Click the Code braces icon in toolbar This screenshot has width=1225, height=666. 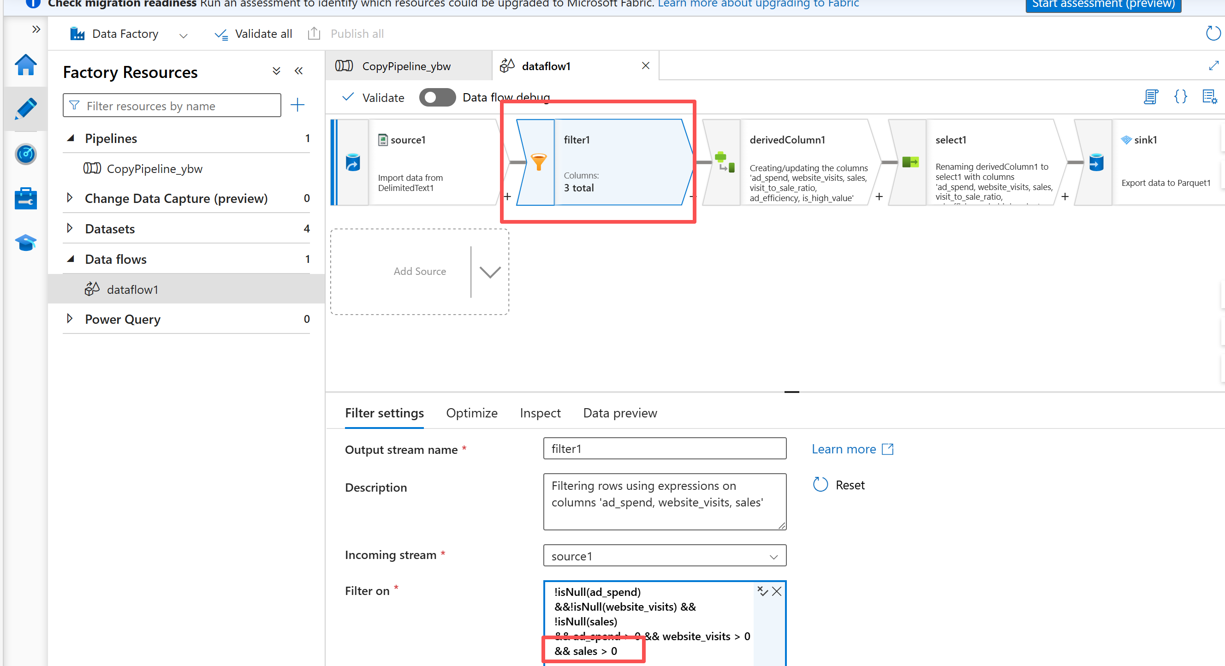(x=1180, y=97)
